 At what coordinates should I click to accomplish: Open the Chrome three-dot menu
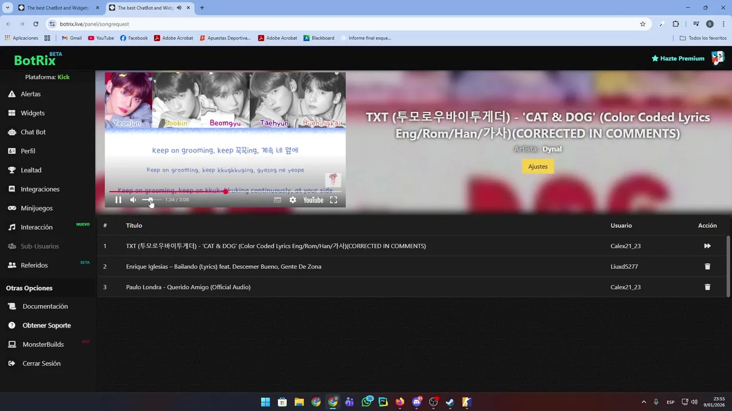click(723, 24)
